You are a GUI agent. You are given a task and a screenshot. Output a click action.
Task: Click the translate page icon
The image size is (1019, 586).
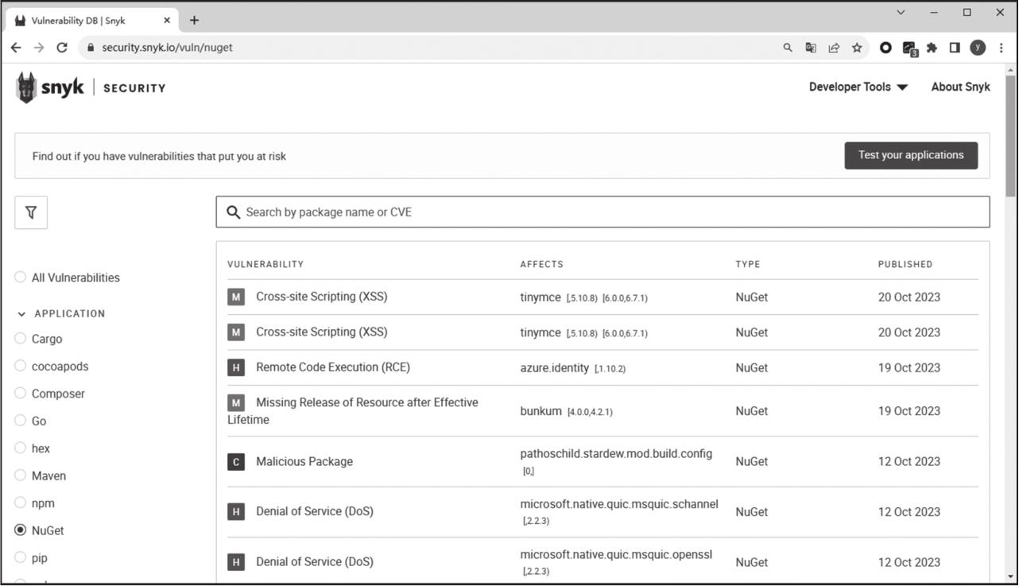point(811,48)
